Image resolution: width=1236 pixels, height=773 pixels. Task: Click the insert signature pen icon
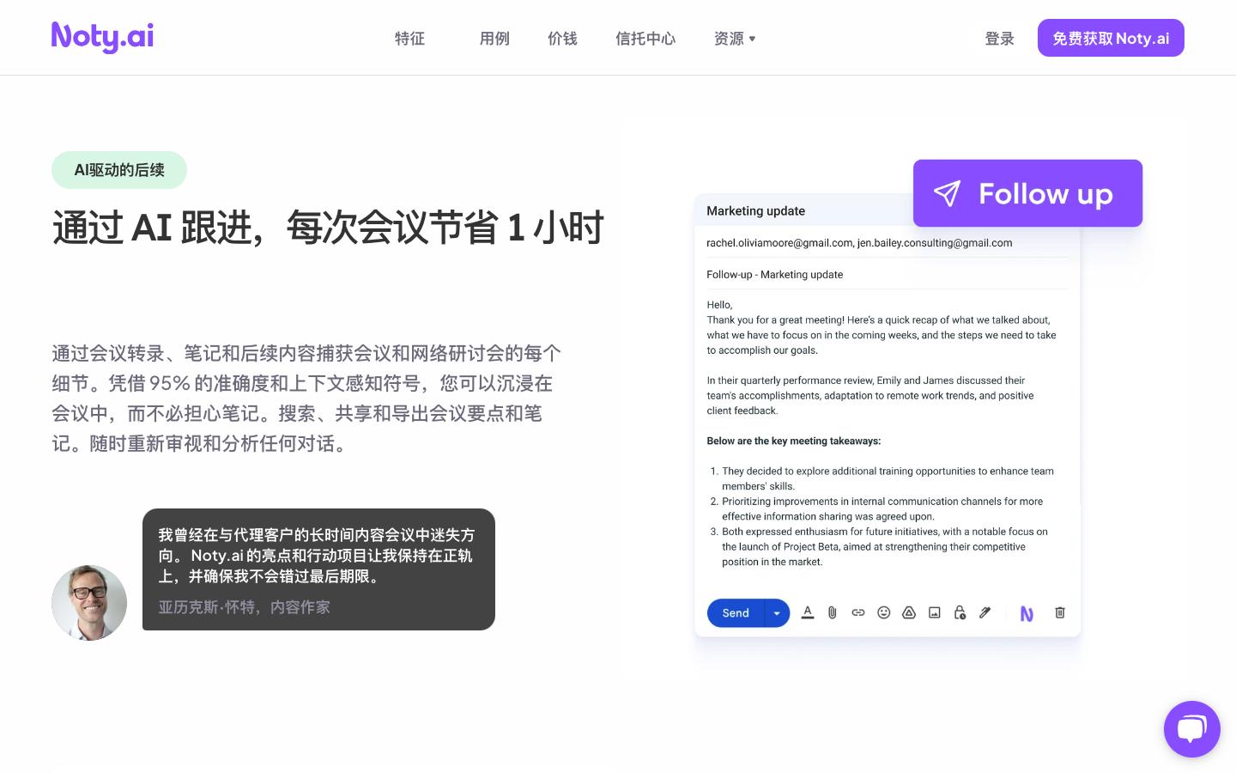pyautogui.click(x=985, y=612)
